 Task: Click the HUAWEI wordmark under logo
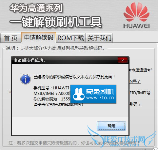[x=136, y=26]
